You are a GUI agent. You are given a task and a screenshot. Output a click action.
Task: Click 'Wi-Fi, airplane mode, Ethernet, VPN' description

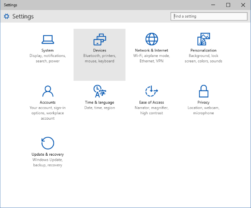[151, 58]
